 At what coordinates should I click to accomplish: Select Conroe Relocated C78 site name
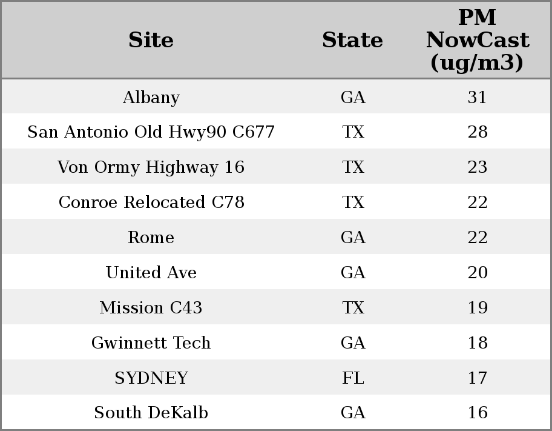151,202
